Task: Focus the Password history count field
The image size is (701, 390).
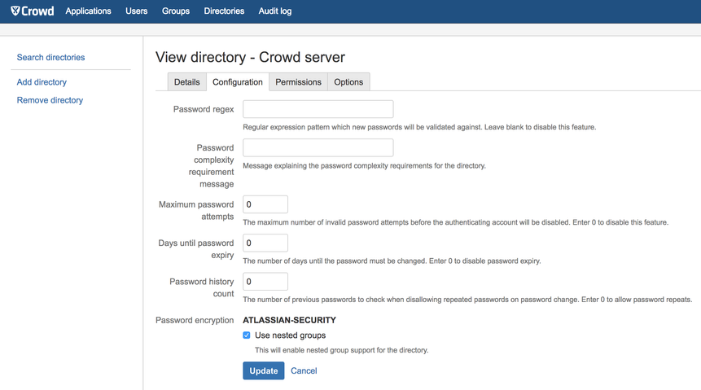Action: (x=265, y=282)
